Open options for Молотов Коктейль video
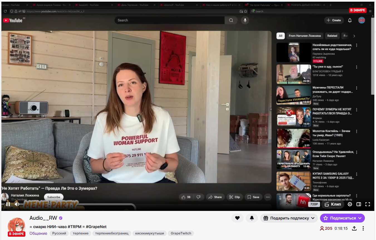Image resolution: width=376 pixels, height=240 pixels. [x=357, y=132]
